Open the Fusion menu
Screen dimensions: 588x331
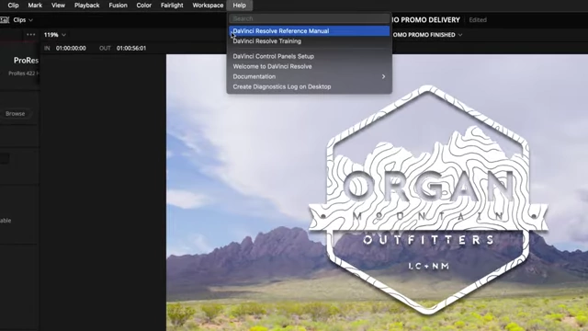coord(119,6)
